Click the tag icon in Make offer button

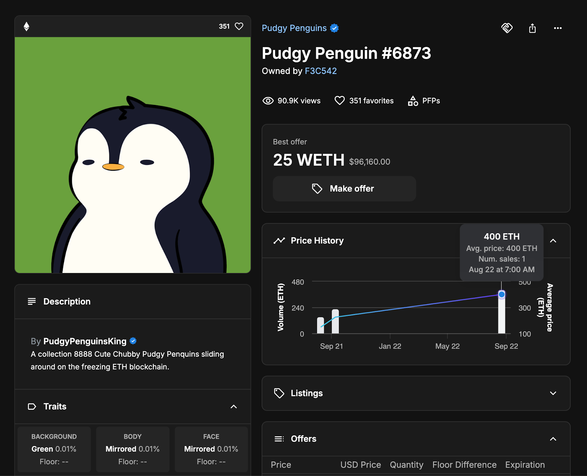pyautogui.click(x=317, y=189)
